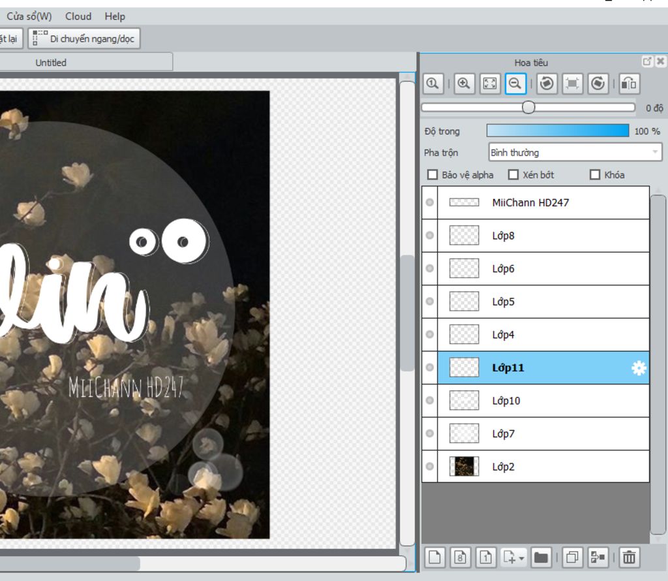Toggle the Bảo vệ alpha checkbox
The height and width of the screenshot is (581, 668).
(433, 175)
